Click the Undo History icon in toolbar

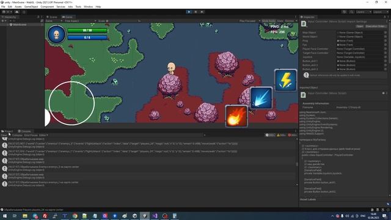click(345, 12)
